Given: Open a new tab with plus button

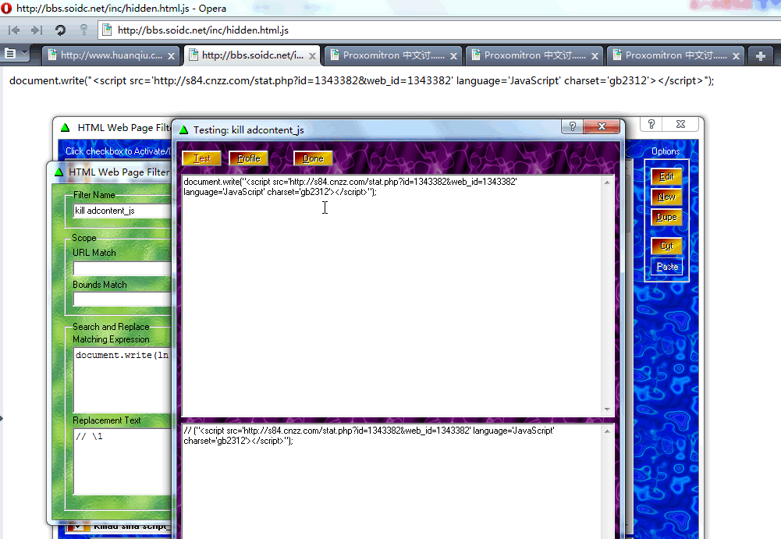Looking at the screenshot, I should coord(760,56).
